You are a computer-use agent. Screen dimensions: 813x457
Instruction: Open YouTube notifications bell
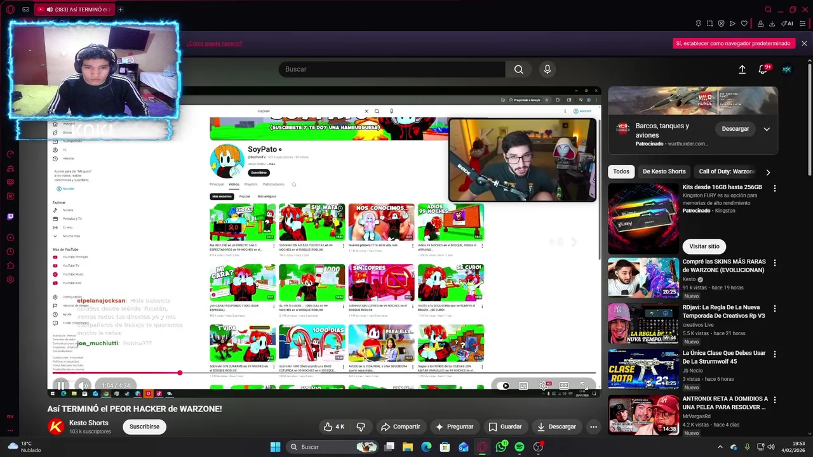[763, 69]
